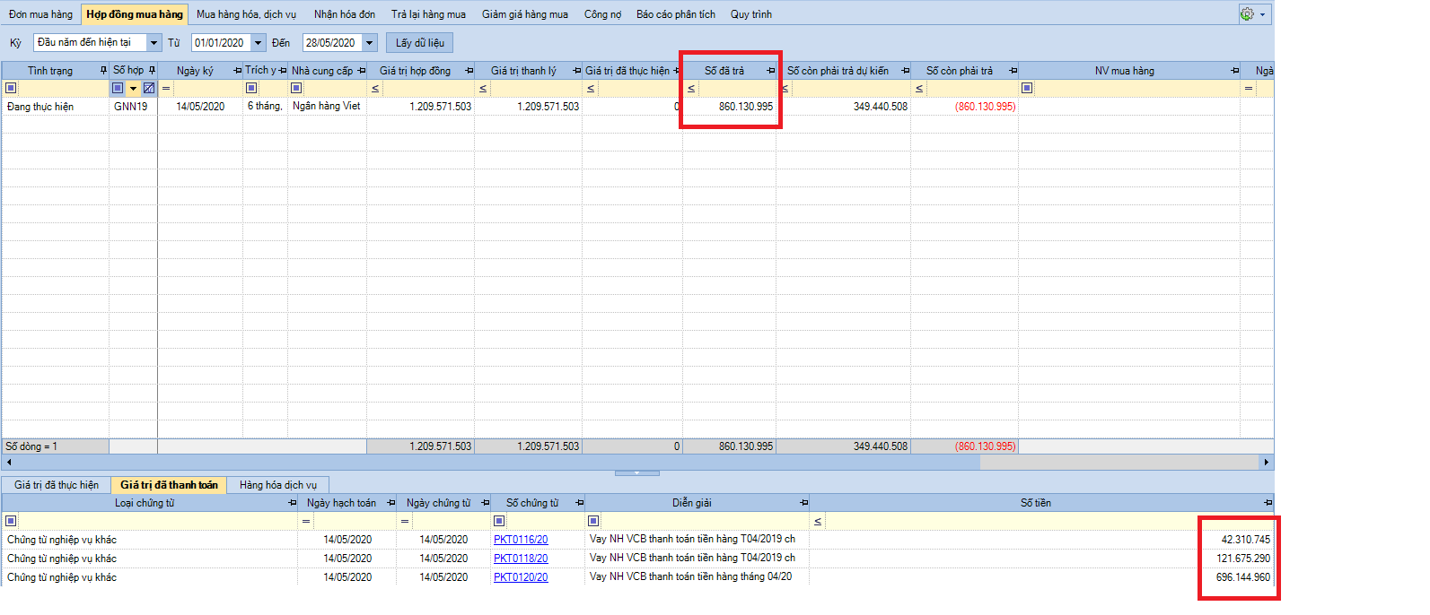Click the Lấy dữ liệu button
Image resolution: width=1430 pixels, height=615 pixels.
[419, 43]
